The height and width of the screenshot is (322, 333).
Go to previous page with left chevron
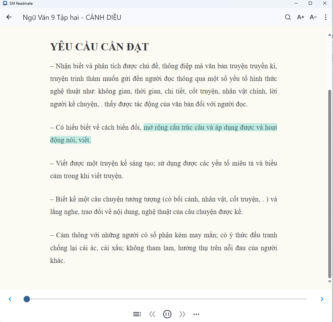click(10, 299)
